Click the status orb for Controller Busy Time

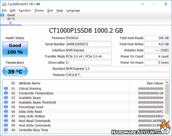pos(6,130)
